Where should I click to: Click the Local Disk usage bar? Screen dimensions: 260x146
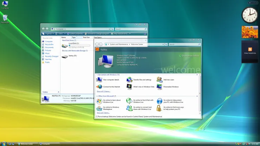[79, 45]
